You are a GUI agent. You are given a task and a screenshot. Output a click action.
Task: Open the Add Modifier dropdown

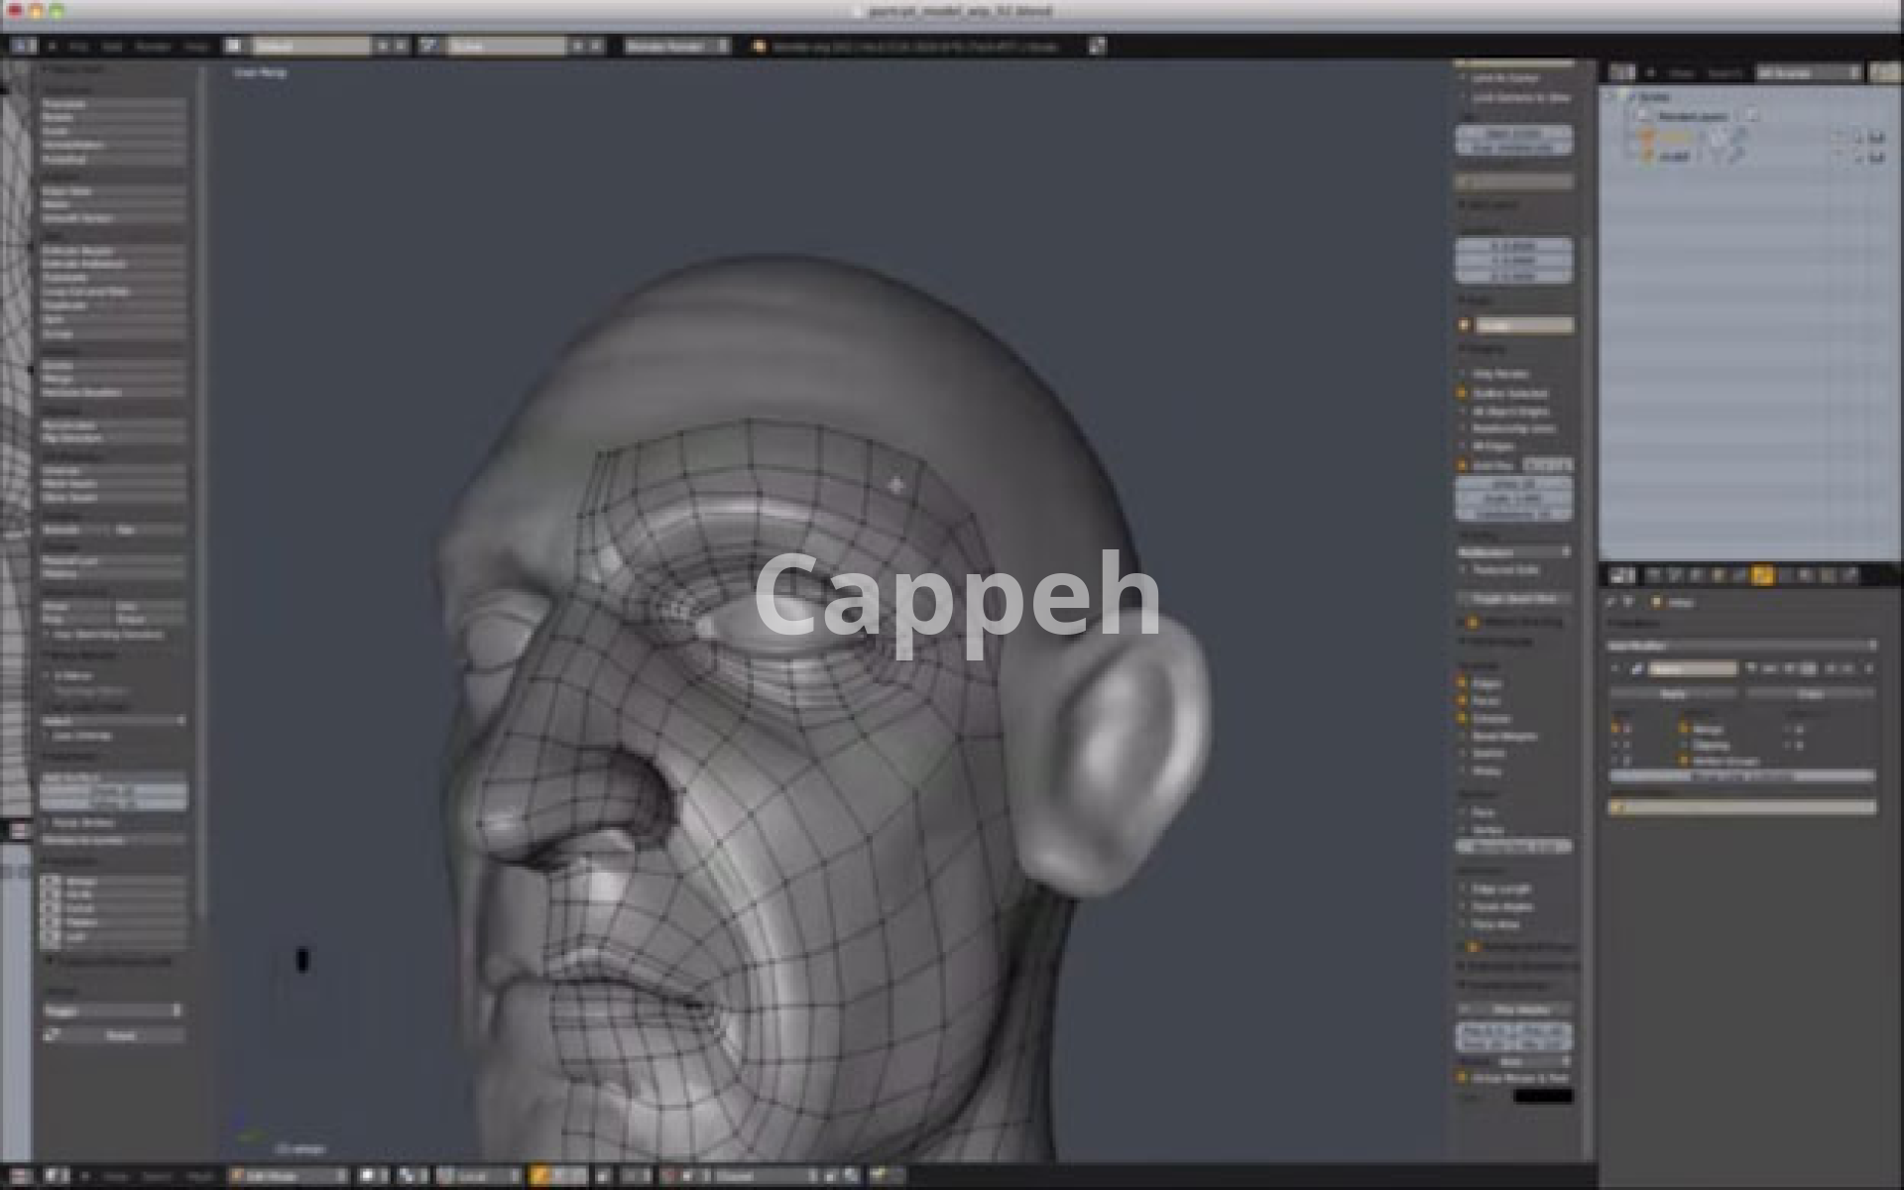1741,646
